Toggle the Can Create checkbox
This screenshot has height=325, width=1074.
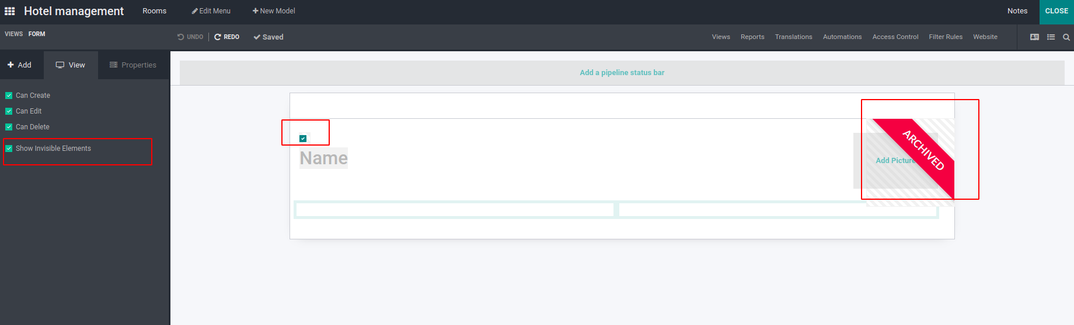pos(9,96)
